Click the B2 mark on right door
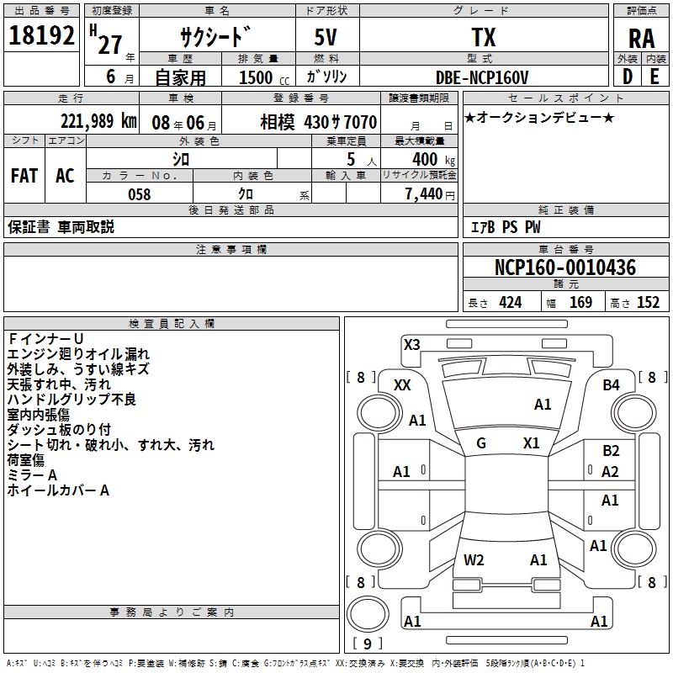This screenshot has height=673, width=673. pyautogui.click(x=611, y=451)
